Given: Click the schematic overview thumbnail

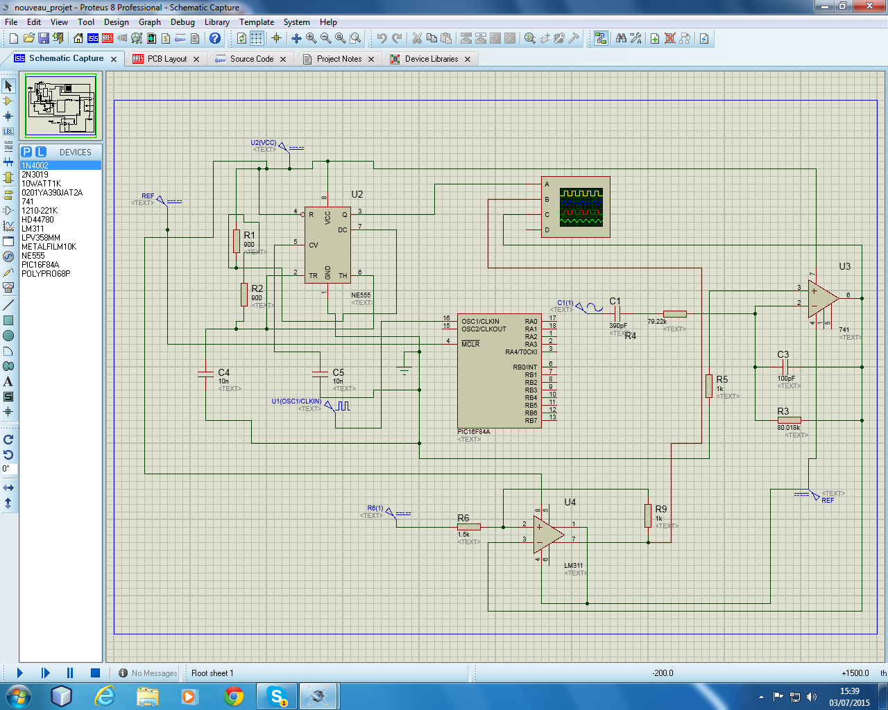Looking at the screenshot, I should 61,106.
